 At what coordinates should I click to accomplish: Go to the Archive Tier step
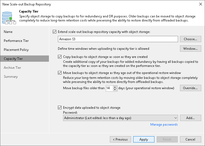tap(13, 68)
